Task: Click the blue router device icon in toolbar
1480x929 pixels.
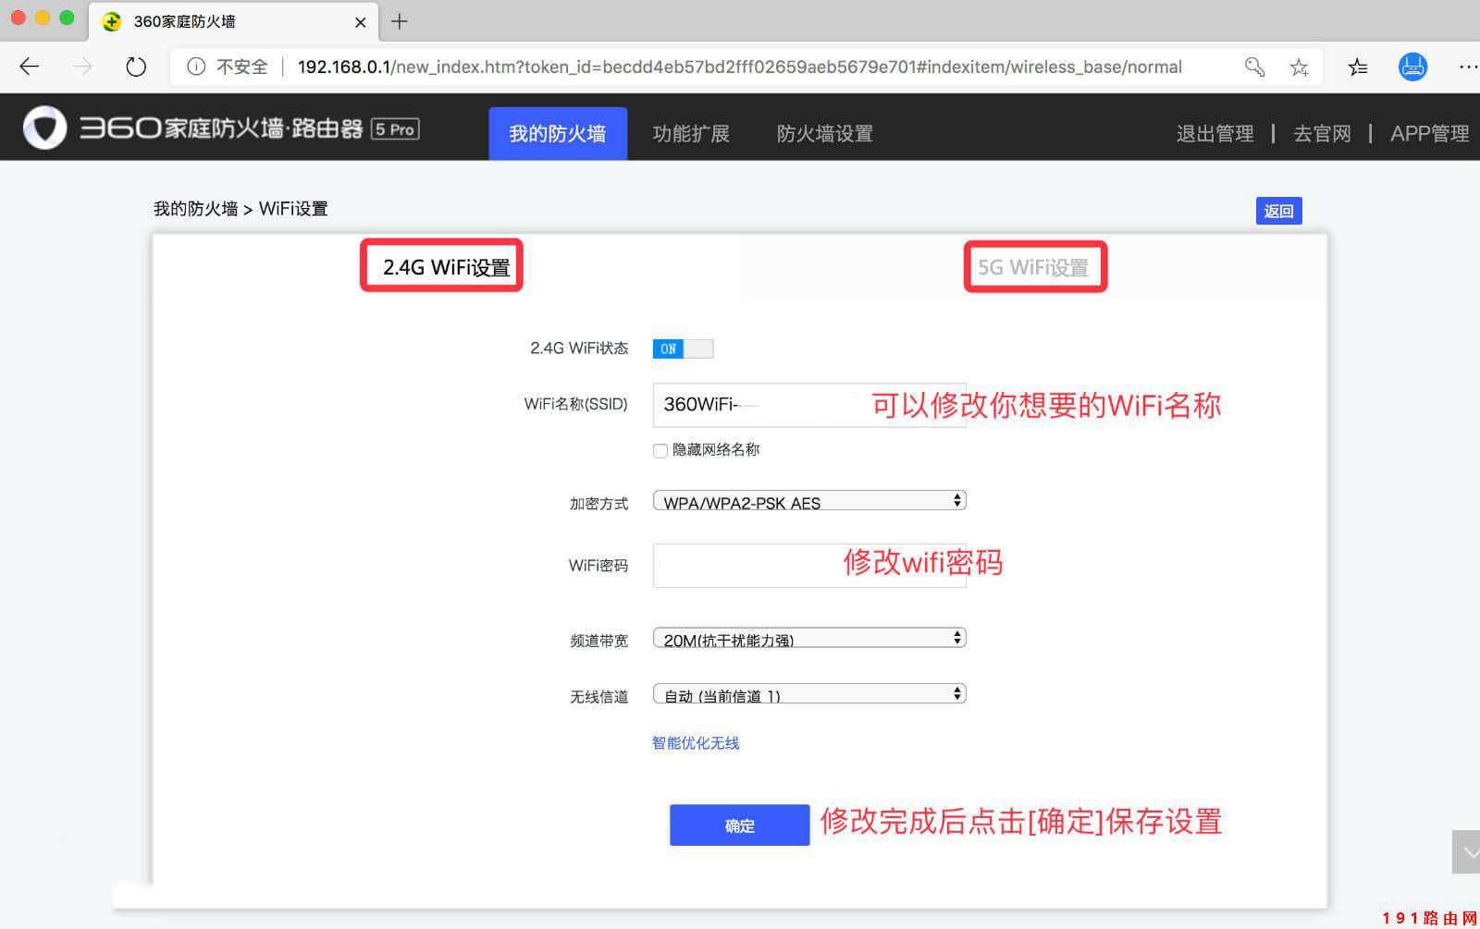Action: [1412, 66]
